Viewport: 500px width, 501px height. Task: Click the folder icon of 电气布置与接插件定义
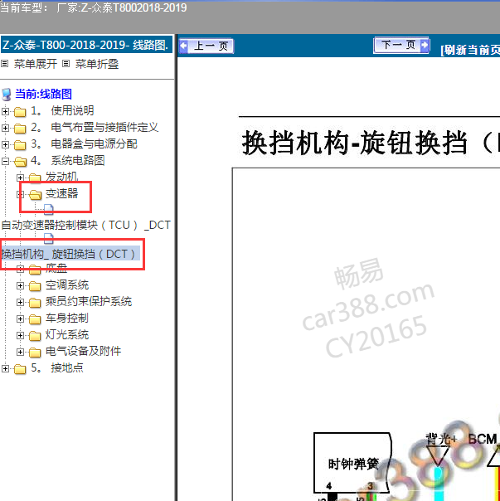click(x=20, y=129)
